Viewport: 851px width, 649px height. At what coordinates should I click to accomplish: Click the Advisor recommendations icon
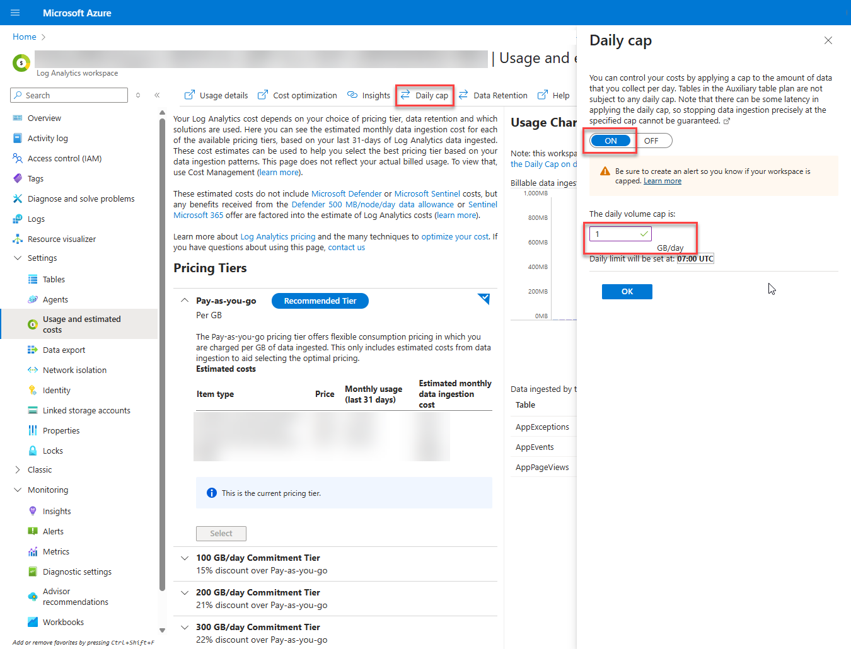pos(33,597)
